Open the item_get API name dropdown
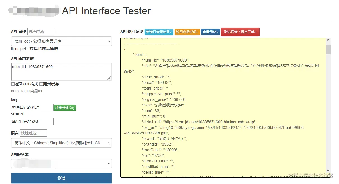The image size is (339, 184). click(x=61, y=41)
